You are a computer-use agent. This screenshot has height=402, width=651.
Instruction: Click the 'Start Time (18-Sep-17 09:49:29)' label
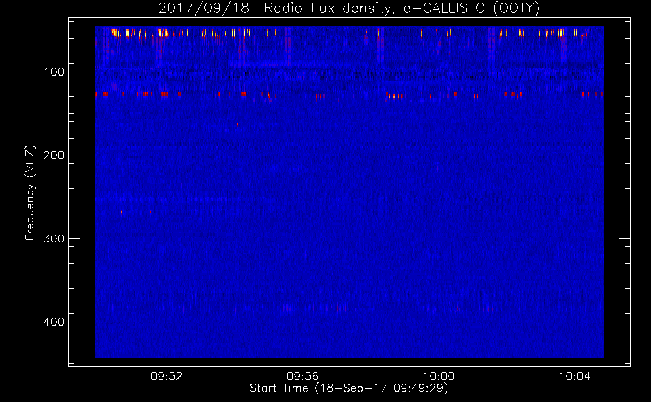(349, 388)
